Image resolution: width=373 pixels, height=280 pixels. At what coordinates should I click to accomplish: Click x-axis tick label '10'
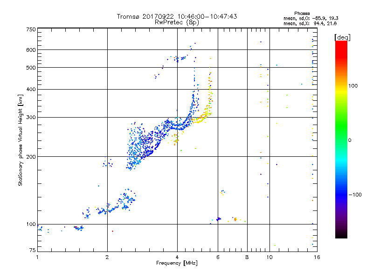[x=269, y=257]
